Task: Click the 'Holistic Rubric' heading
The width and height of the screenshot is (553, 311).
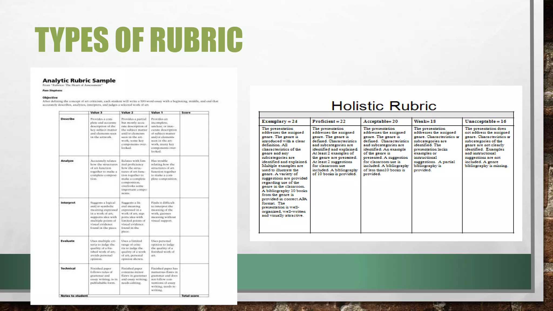Action: point(384,106)
